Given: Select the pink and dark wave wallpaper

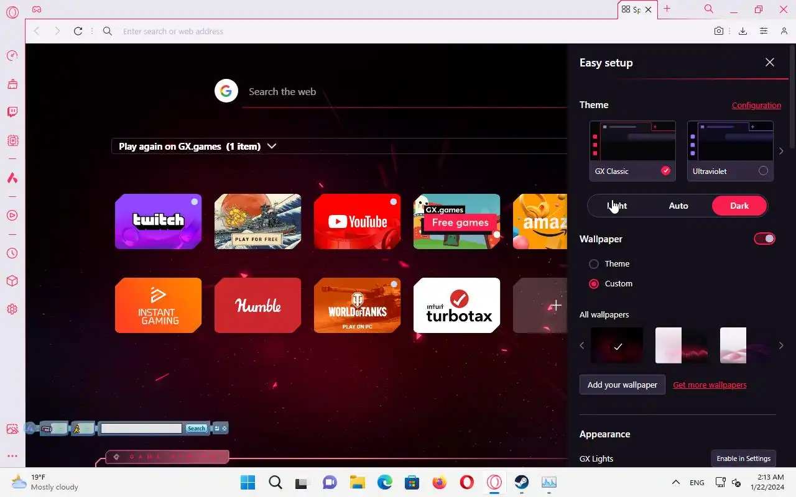Looking at the screenshot, I should (682, 345).
